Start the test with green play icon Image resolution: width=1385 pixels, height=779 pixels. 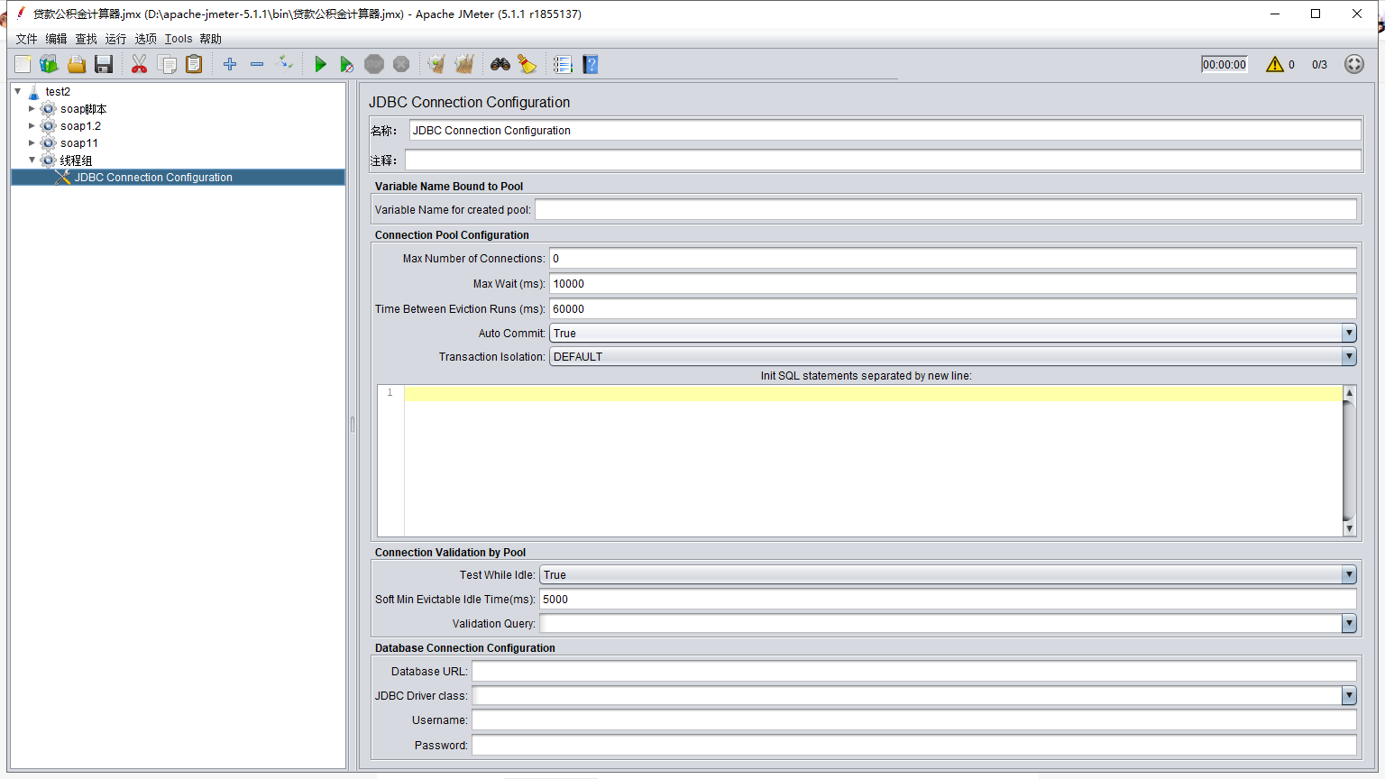[320, 64]
